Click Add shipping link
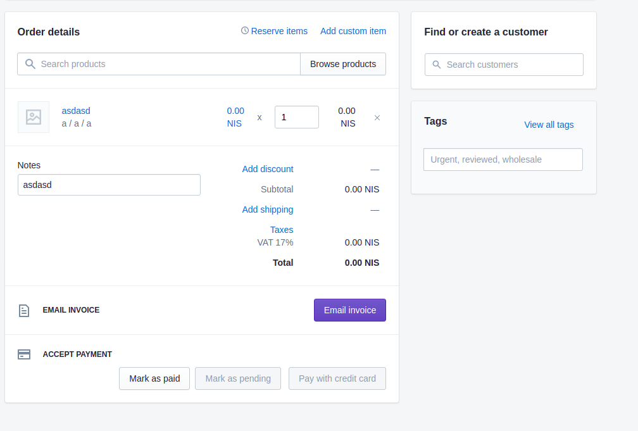The image size is (638, 431). pyautogui.click(x=268, y=209)
